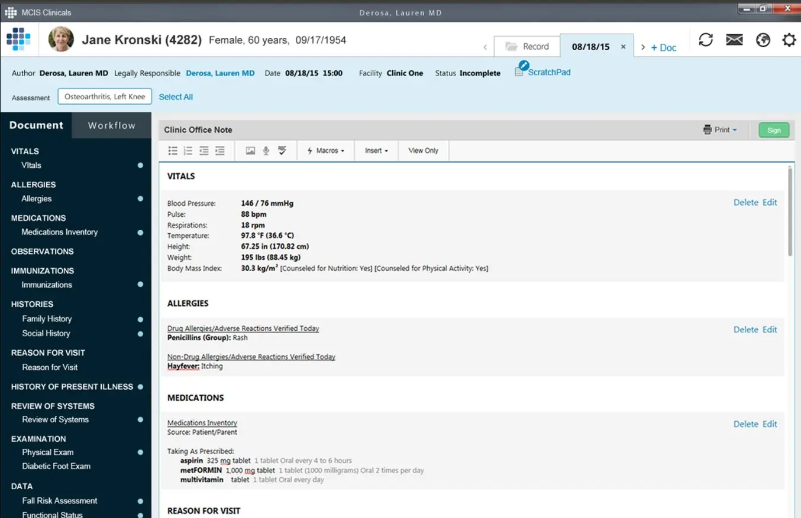
Task: Expand the Insert dropdown
Action: click(376, 151)
